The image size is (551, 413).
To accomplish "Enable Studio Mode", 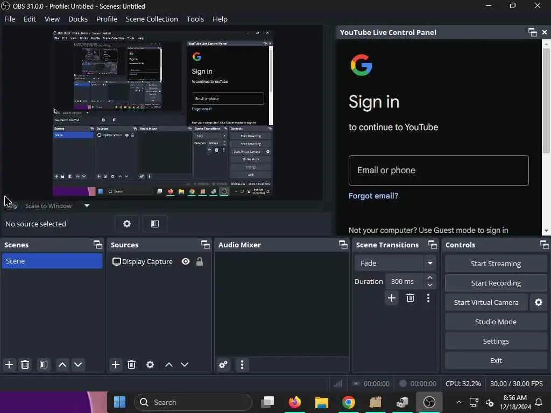I will click(x=496, y=322).
